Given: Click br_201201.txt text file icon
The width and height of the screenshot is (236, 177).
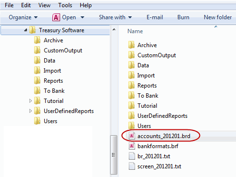Looking at the screenshot, I should (132, 156).
